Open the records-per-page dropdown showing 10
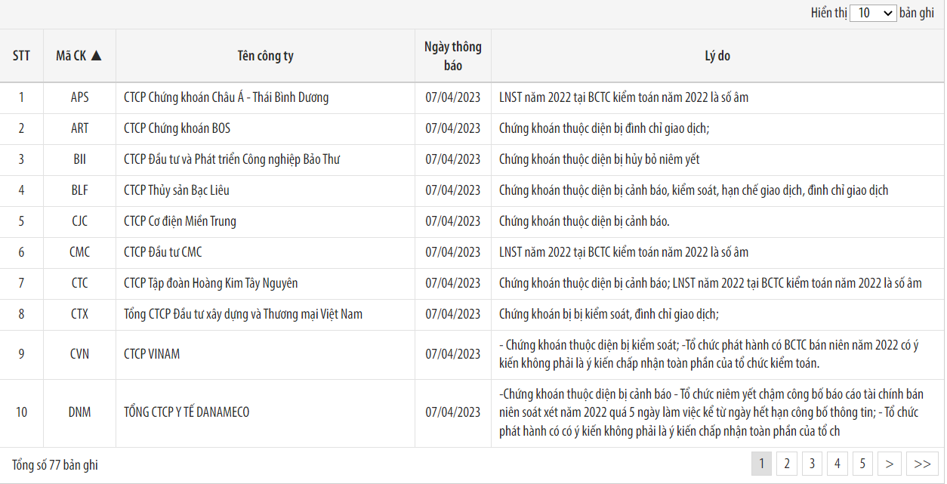This screenshot has width=947, height=484. click(x=872, y=13)
